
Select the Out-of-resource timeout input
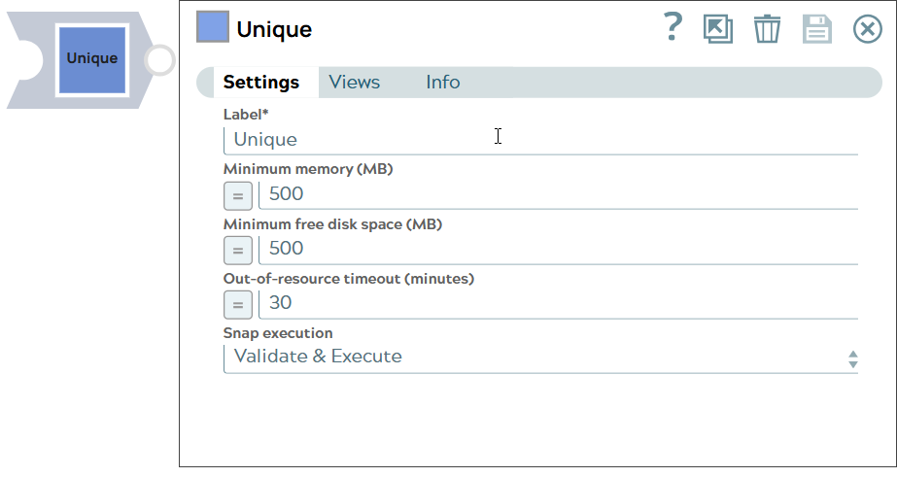click(x=558, y=303)
